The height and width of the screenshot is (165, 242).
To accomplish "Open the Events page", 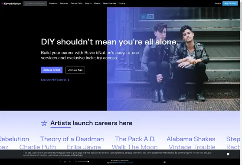I will pyautogui.click(x=88, y=3).
